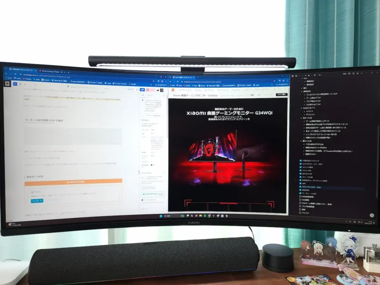Switch to the Xiaomi 曲面ゲーミングモニター browser tab
The image size is (380, 285).
tap(183, 76)
